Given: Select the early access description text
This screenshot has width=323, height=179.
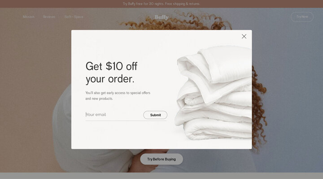Looking at the screenshot, I should pos(118,96).
